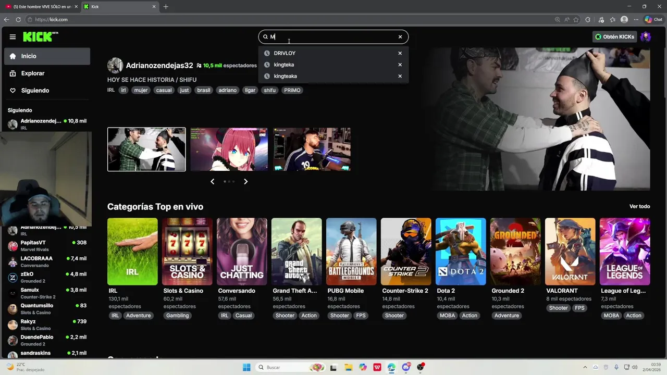The image size is (667, 375).
Task: Open the user profile avatar menu
Action: pyautogui.click(x=646, y=37)
